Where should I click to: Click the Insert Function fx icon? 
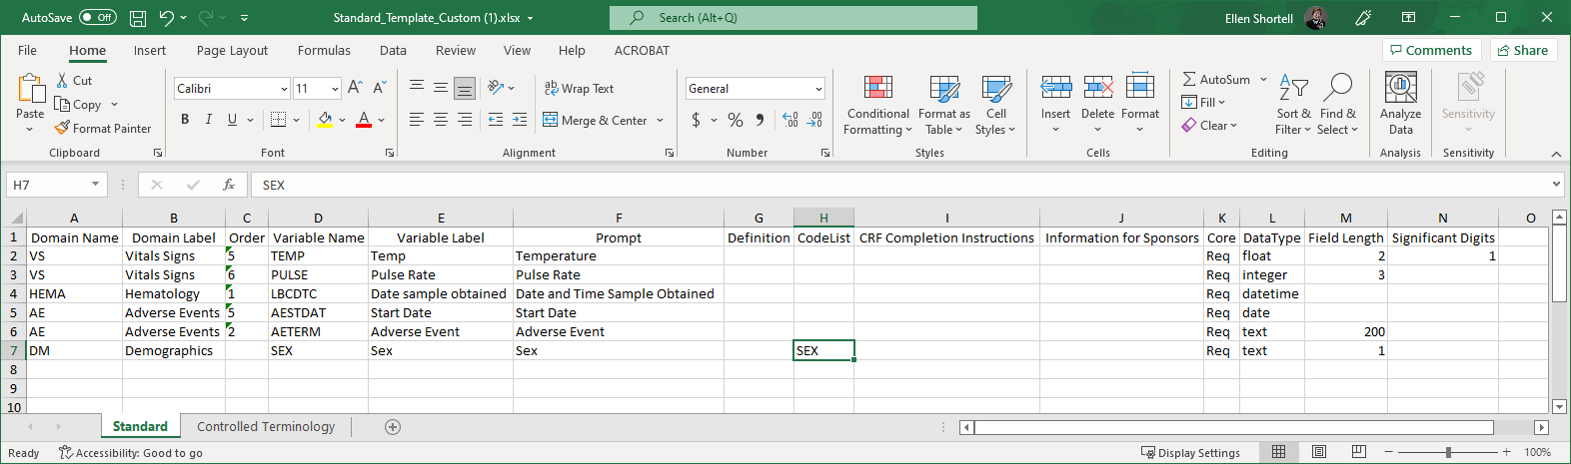pos(229,185)
